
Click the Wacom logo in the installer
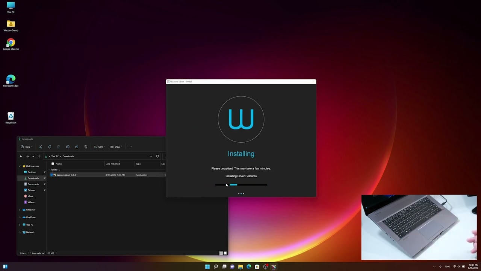coord(241,119)
